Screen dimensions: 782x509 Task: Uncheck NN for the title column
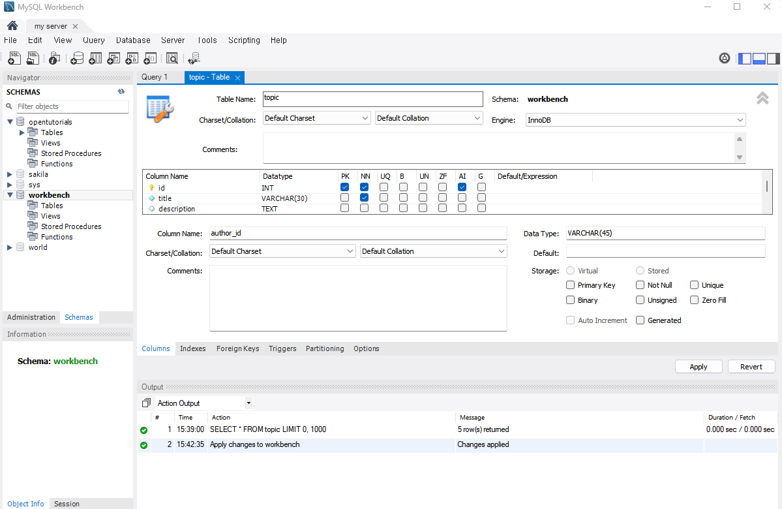pyautogui.click(x=365, y=198)
